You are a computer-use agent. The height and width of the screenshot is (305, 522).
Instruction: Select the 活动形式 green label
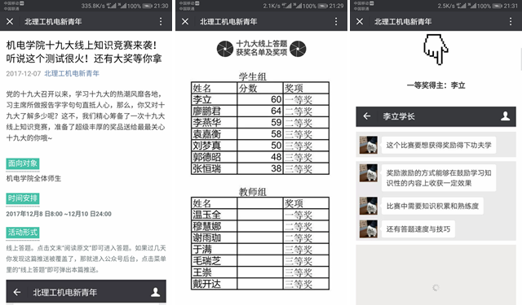pyautogui.click(x=23, y=233)
